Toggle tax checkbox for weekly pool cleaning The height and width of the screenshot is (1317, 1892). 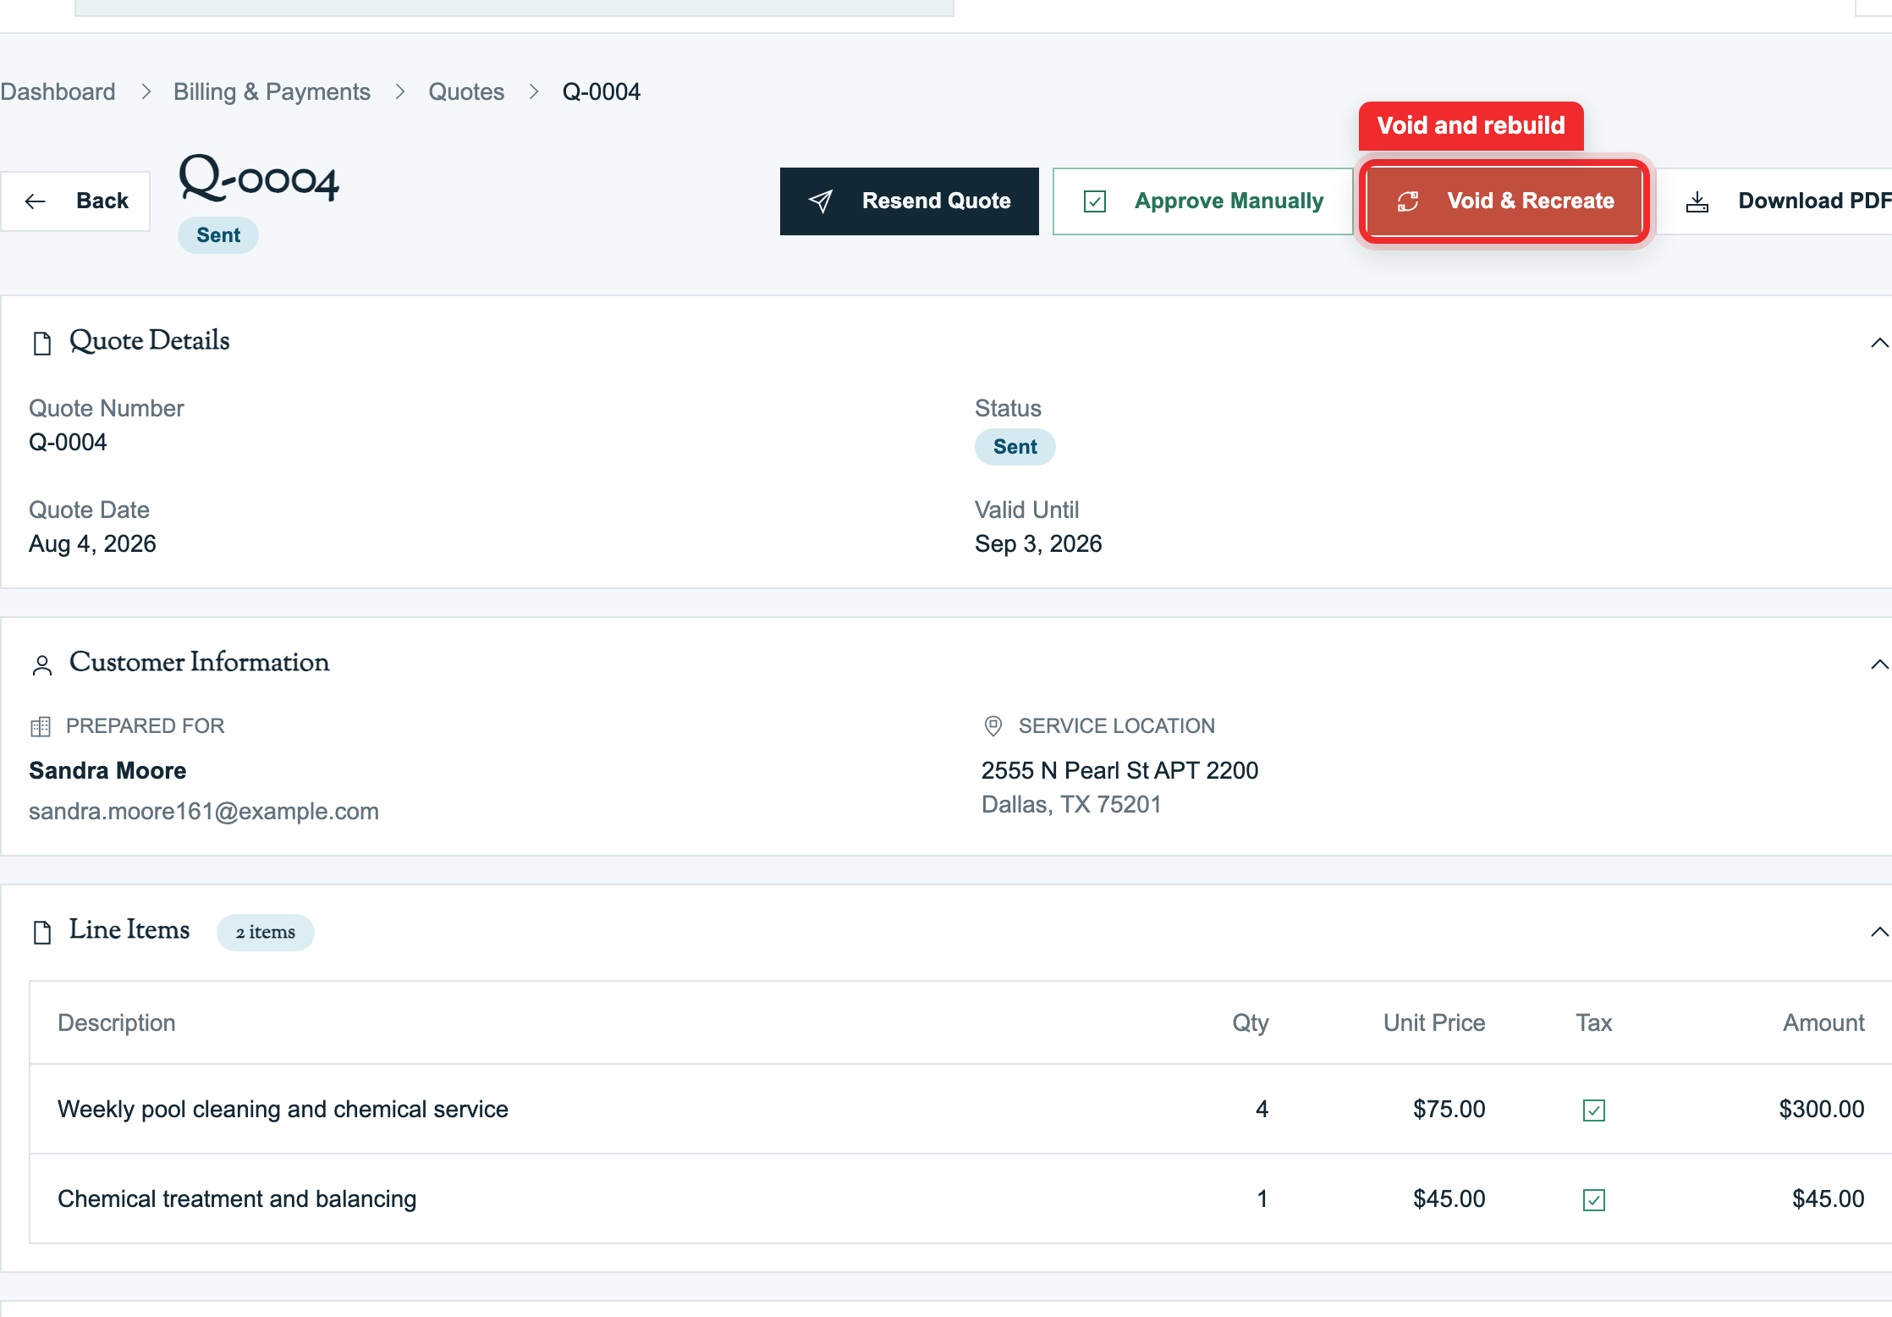click(x=1594, y=1110)
